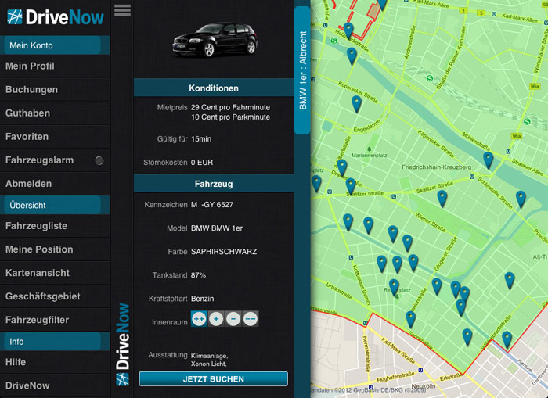Tap the Tankstand value 87%
Viewport: 548px width, 398px height.
pos(198,275)
